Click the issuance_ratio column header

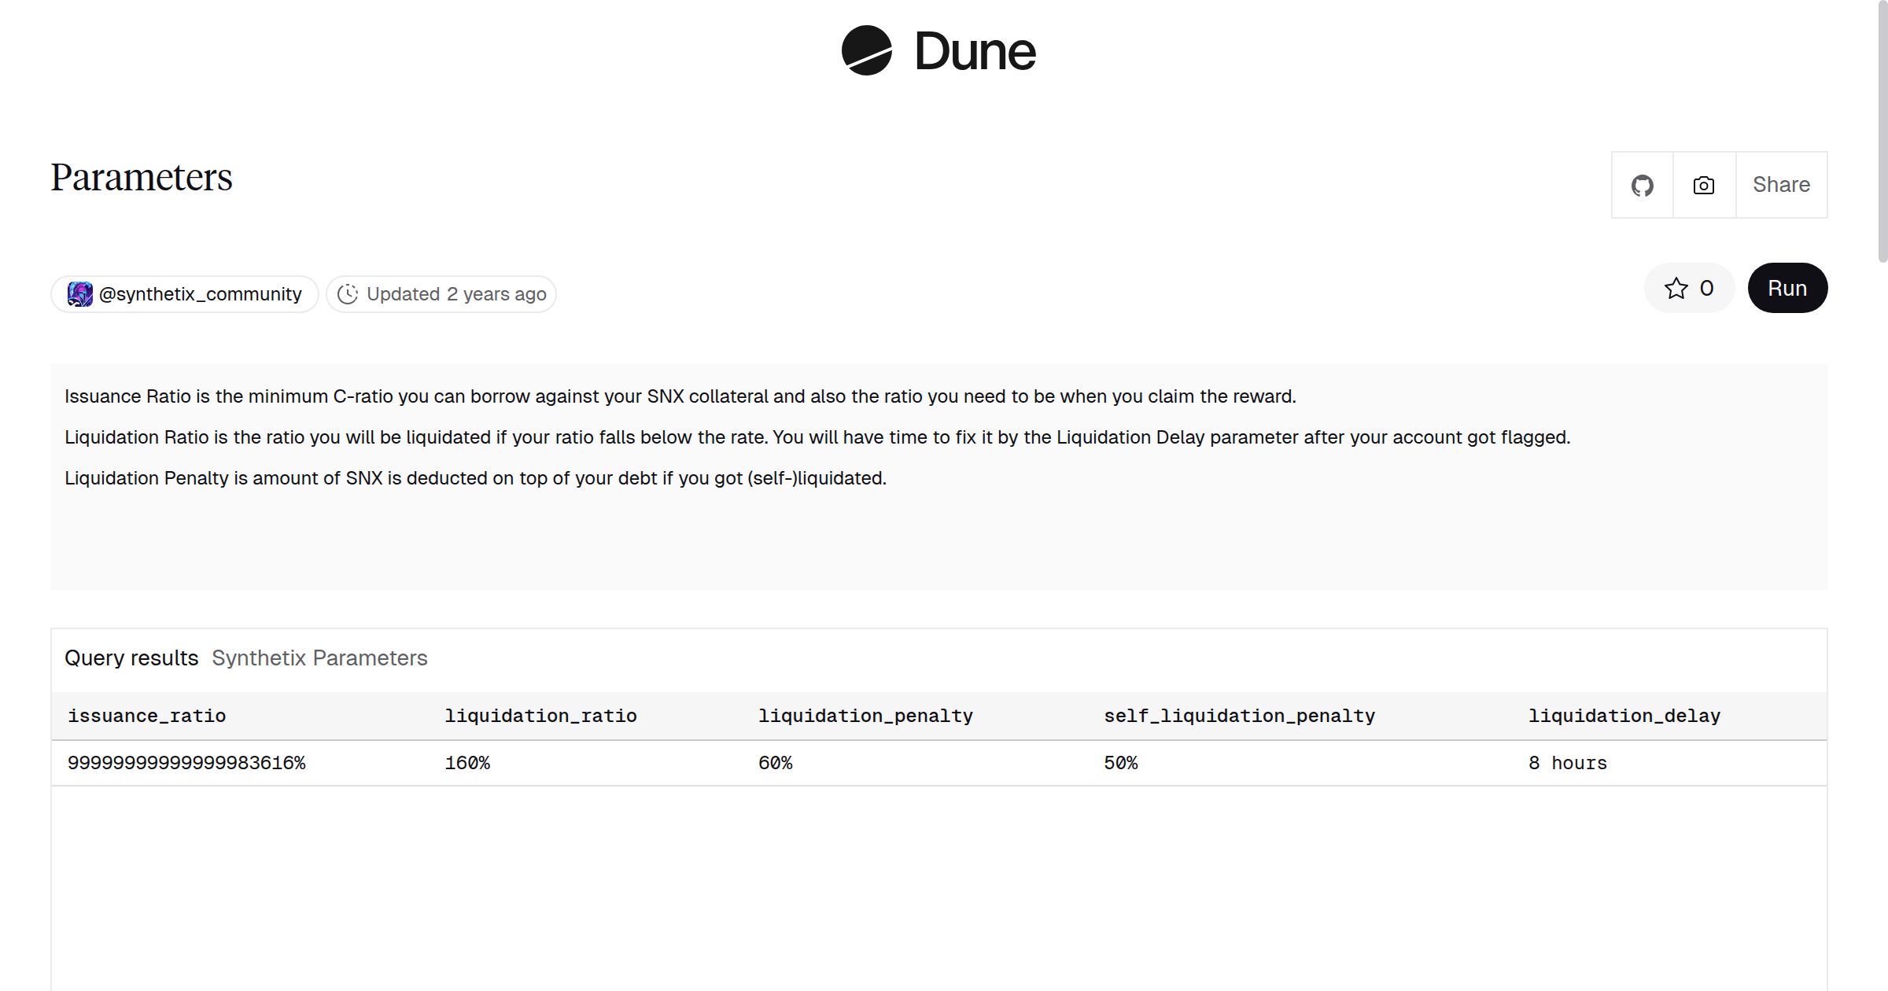(147, 716)
